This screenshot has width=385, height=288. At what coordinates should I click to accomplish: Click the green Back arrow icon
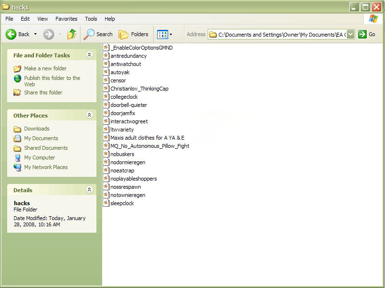pyautogui.click(x=11, y=34)
